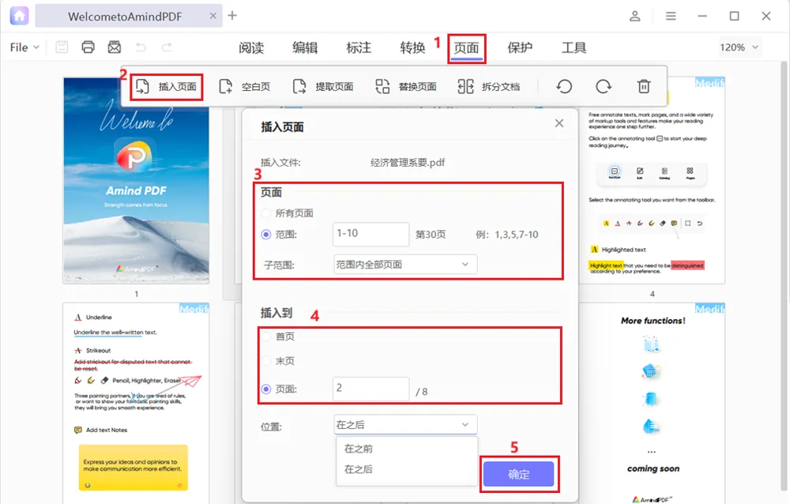Open the 位置 dropdown
790x504 pixels.
405,425
